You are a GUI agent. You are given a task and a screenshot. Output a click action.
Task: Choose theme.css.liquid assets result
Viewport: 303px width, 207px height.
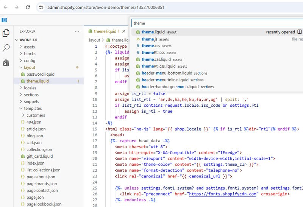click(x=216, y=59)
